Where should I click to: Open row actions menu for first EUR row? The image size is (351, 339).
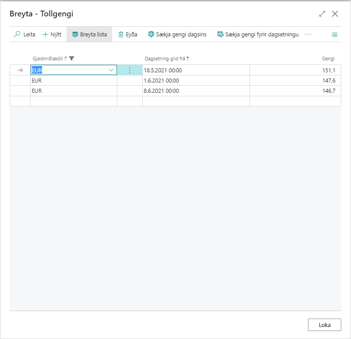(x=129, y=70)
